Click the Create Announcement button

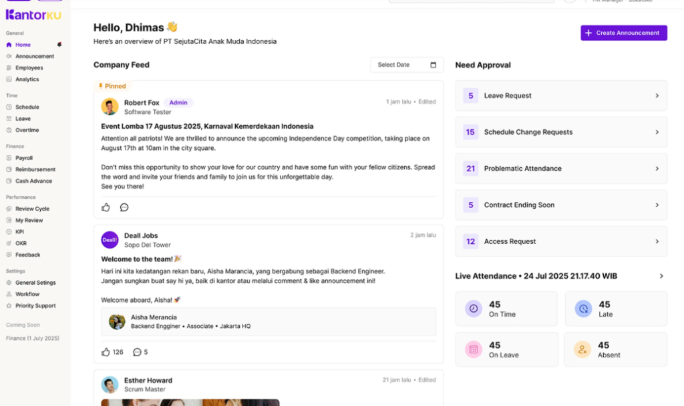[x=624, y=33]
